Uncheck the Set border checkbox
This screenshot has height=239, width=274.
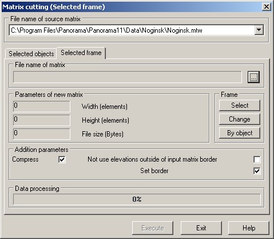point(257,171)
